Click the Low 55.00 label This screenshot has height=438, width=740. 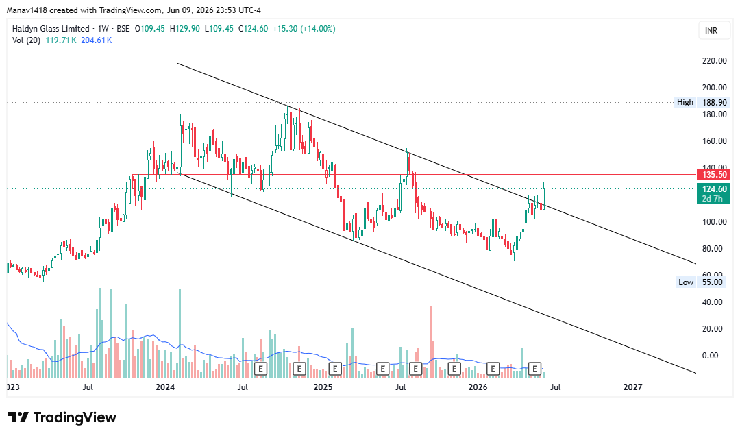(700, 282)
